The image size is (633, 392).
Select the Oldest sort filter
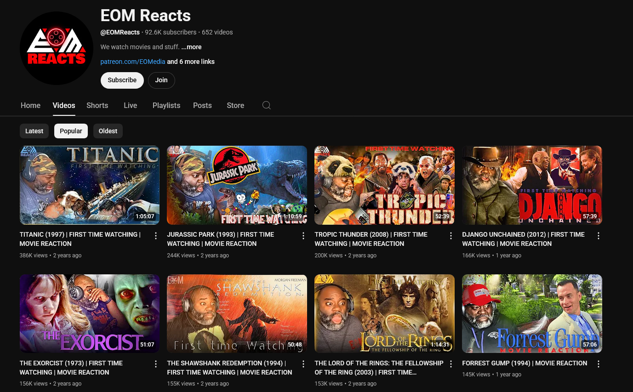[108, 131]
